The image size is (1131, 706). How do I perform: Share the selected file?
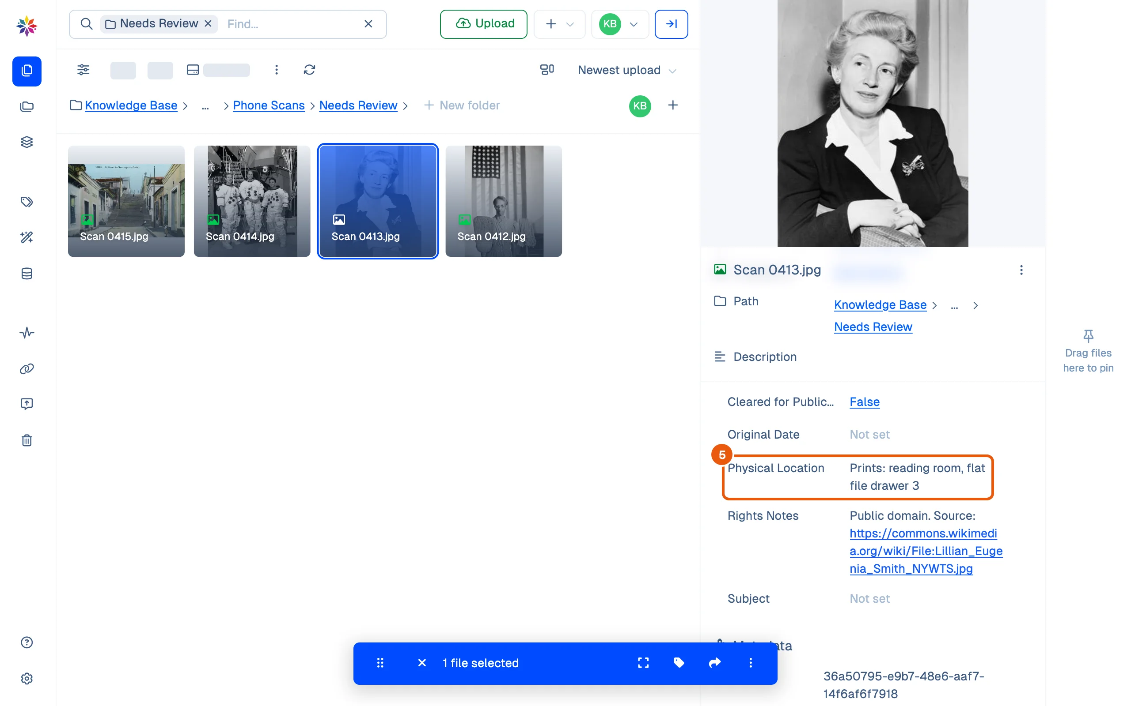click(715, 663)
